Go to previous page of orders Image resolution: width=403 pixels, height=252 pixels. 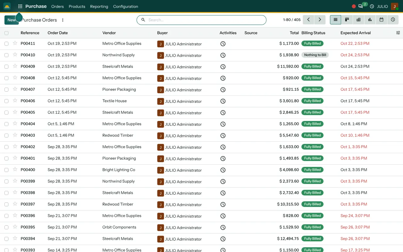[309, 20]
